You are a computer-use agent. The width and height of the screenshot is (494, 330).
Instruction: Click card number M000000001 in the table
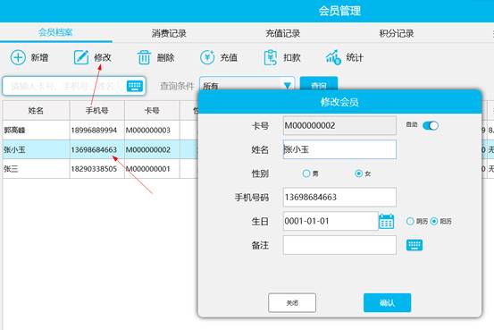click(x=148, y=169)
